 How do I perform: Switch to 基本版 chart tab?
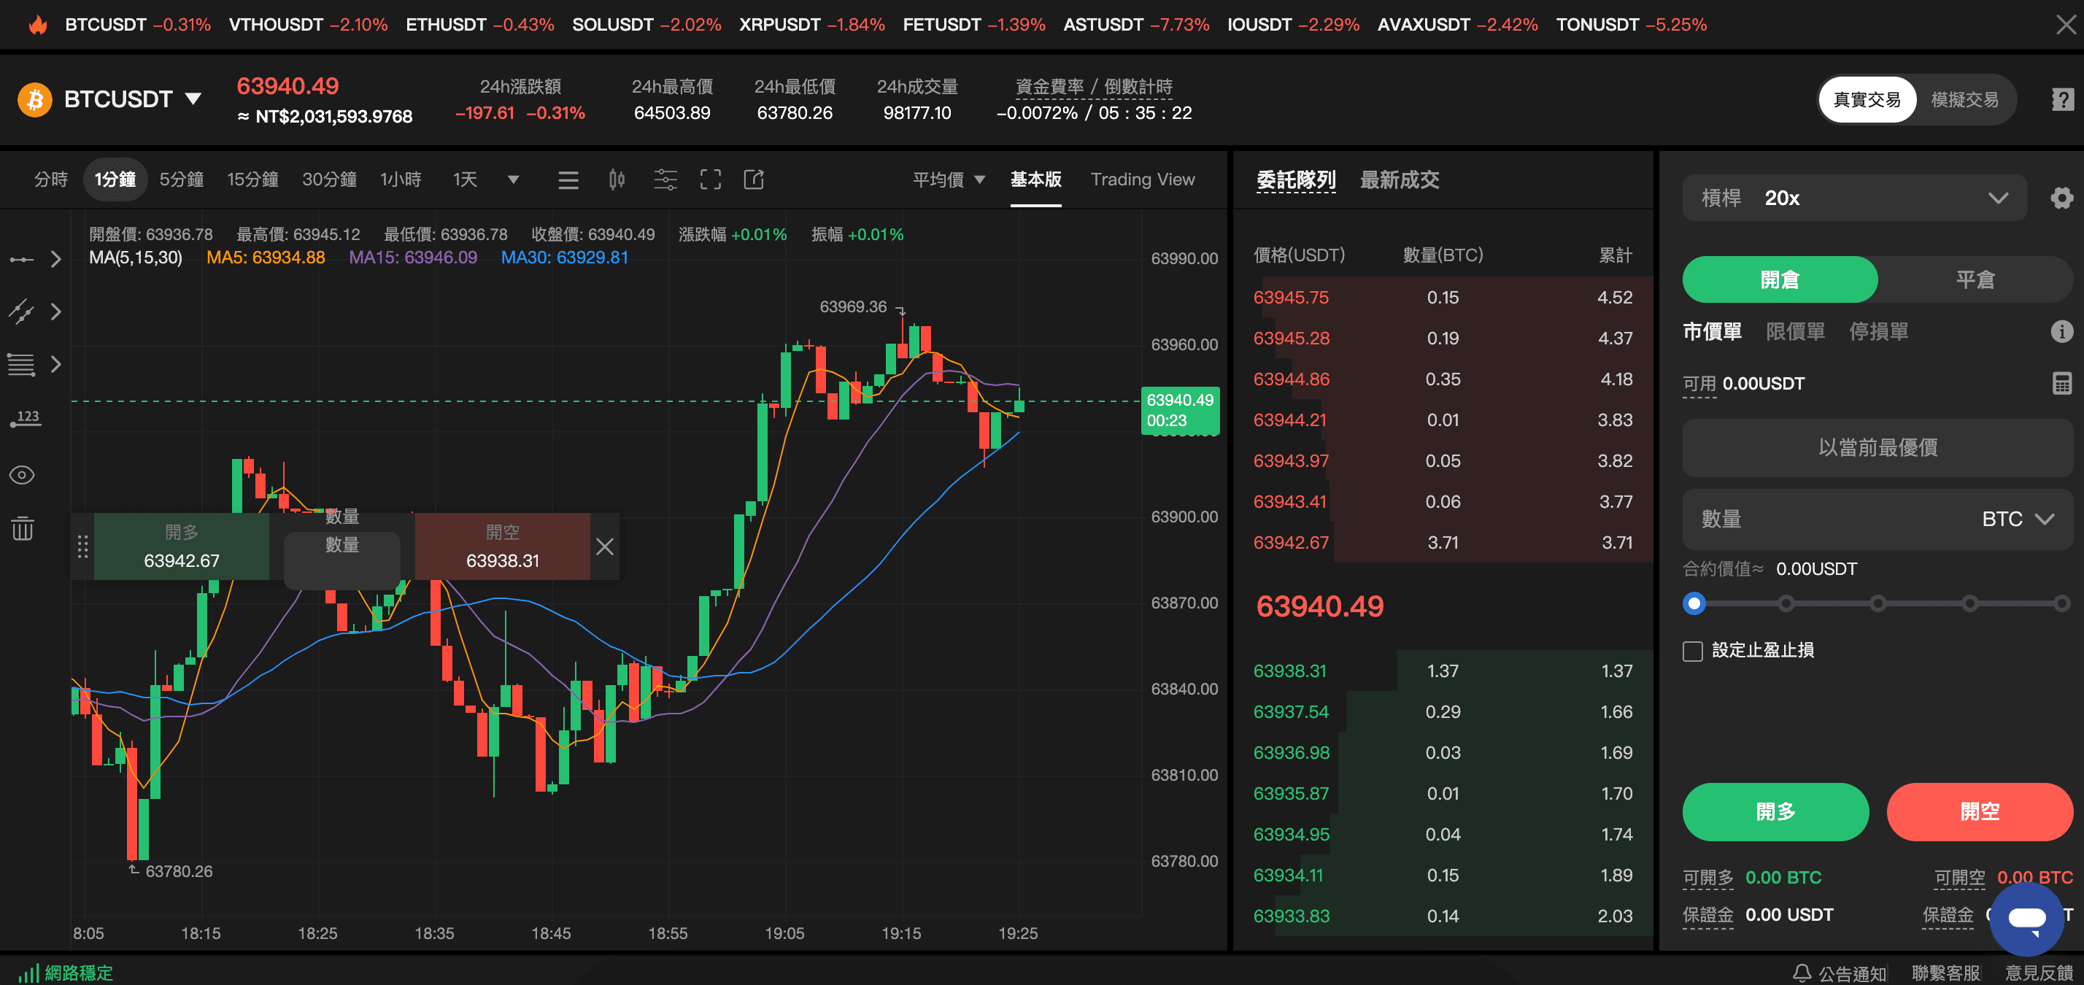point(1035,179)
